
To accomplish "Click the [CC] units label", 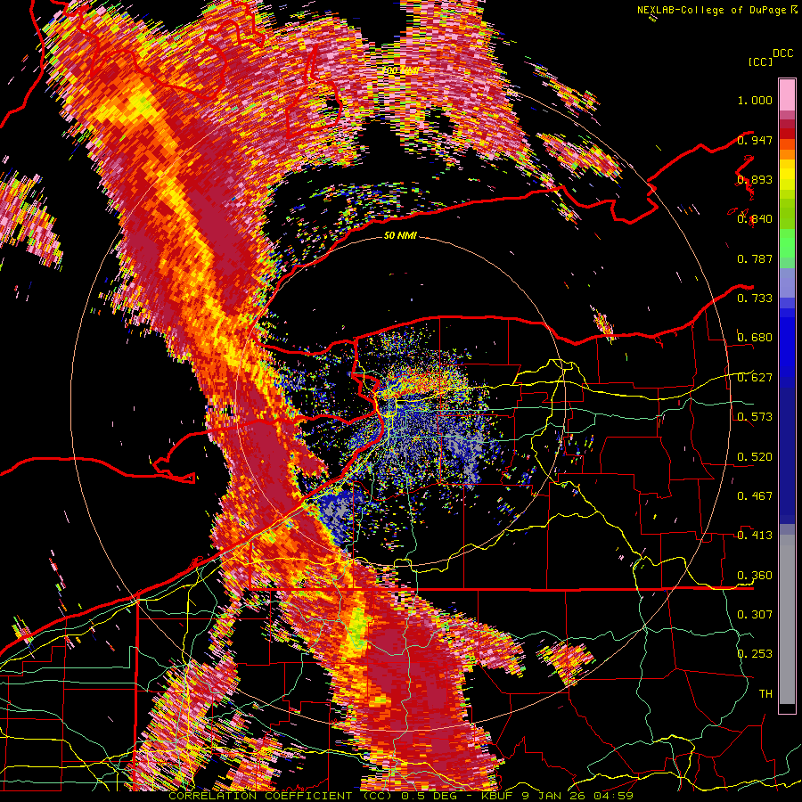I will (x=761, y=61).
